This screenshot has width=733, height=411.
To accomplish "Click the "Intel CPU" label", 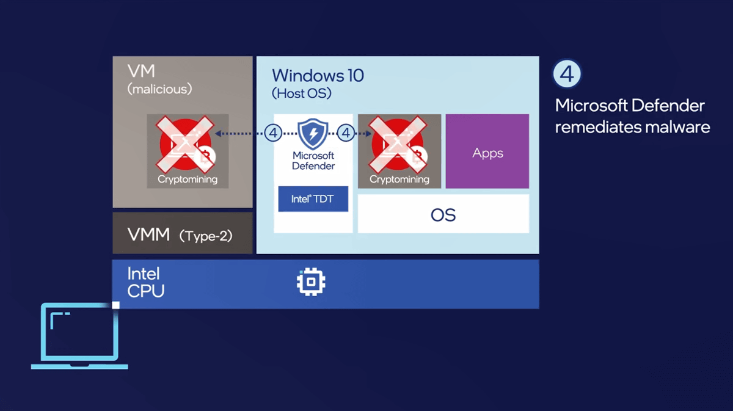I will [145, 282].
